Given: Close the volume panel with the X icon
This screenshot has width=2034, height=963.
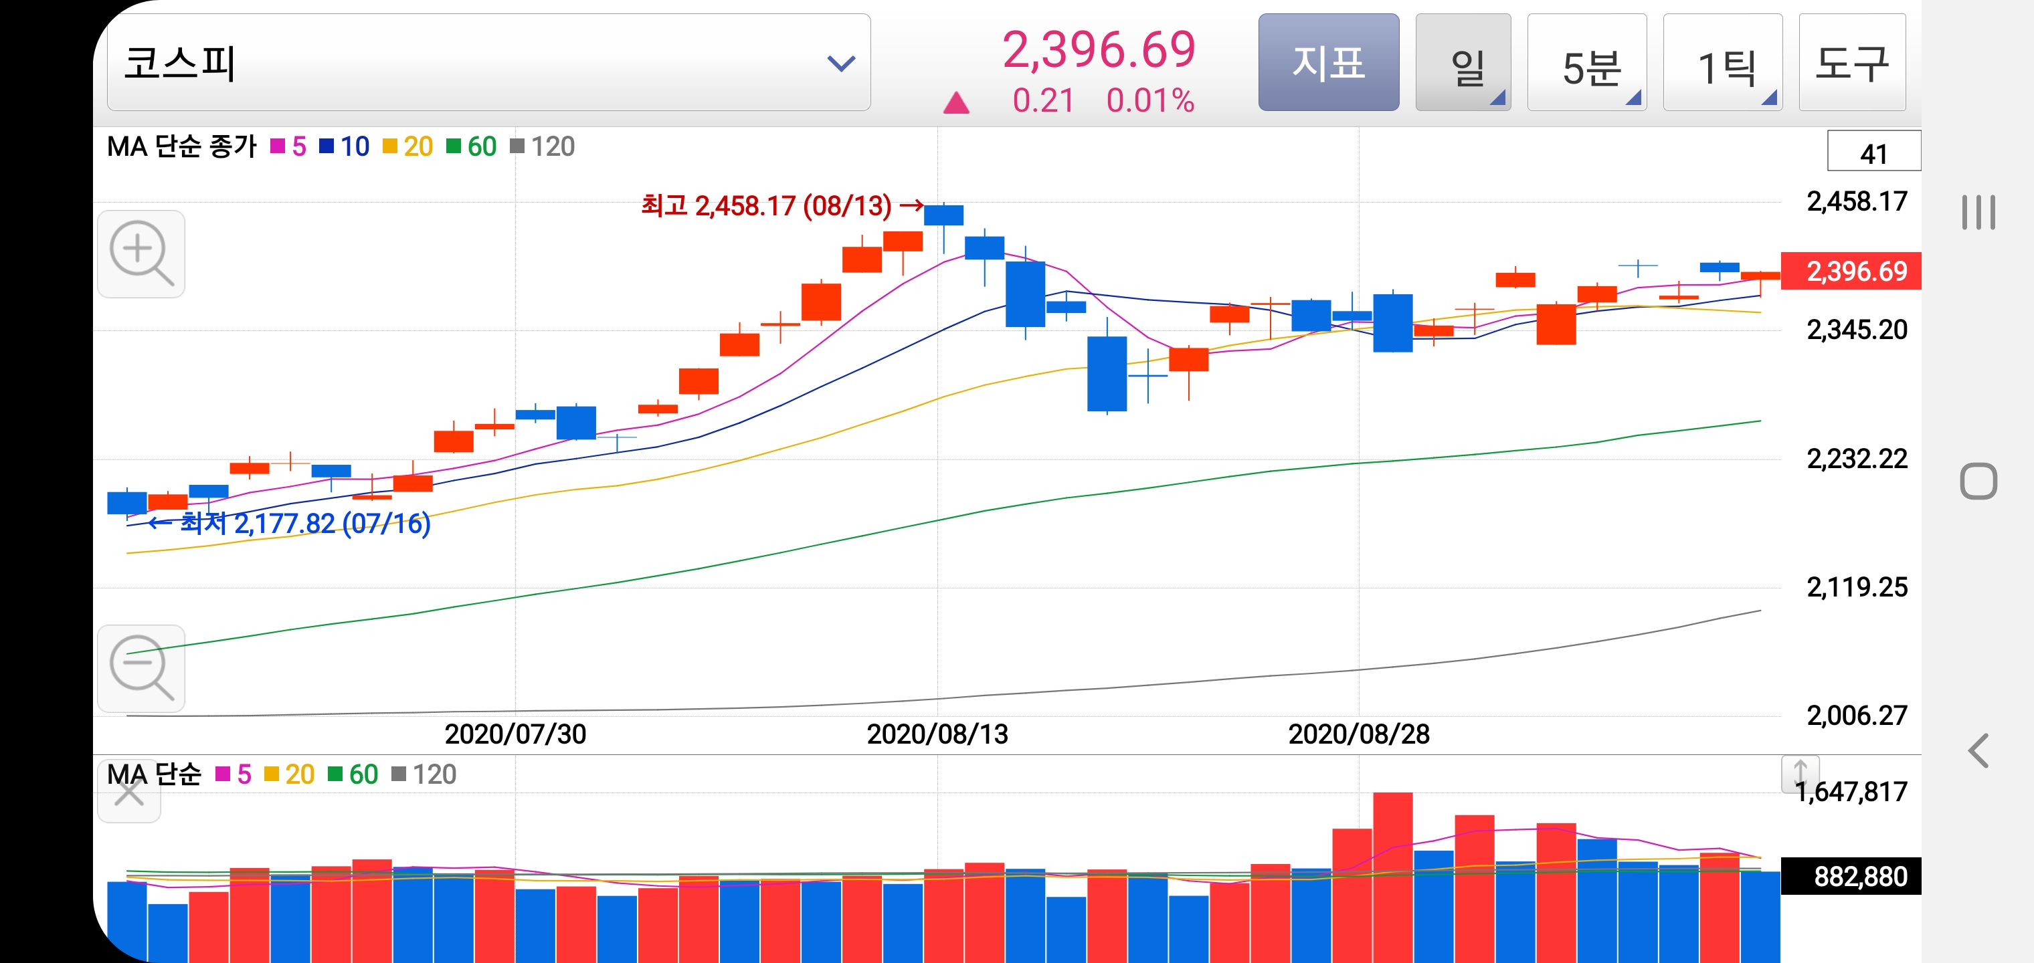Looking at the screenshot, I should (128, 792).
